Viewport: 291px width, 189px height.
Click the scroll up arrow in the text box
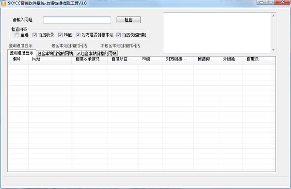[x=273, y=16]
